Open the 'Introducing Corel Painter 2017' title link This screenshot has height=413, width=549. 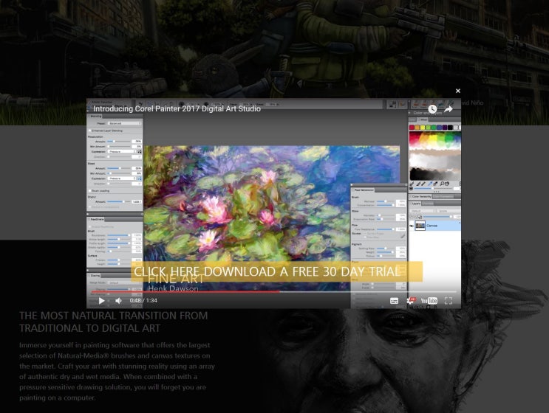[x=177, y=108]
